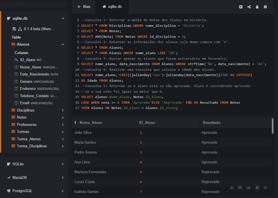Click the table icon beside Professores
The width and height of the screenshot is (278, 198).
pos(13,124)
